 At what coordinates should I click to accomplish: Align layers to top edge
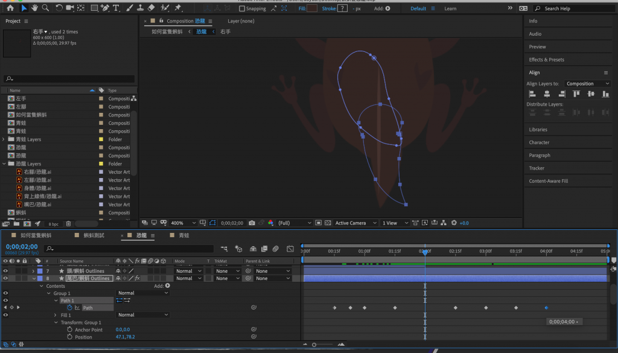coord(576,94)
